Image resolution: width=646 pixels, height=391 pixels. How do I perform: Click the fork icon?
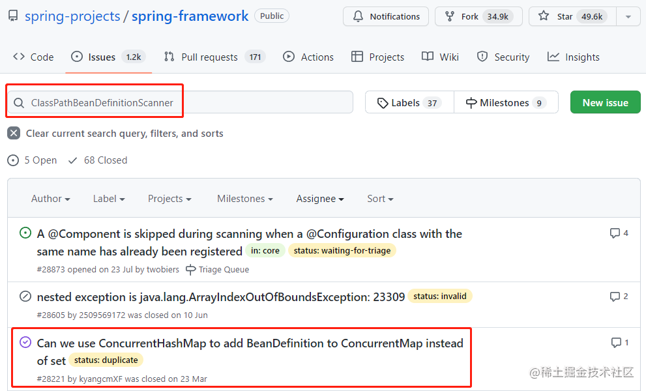(x=450, y=16)
